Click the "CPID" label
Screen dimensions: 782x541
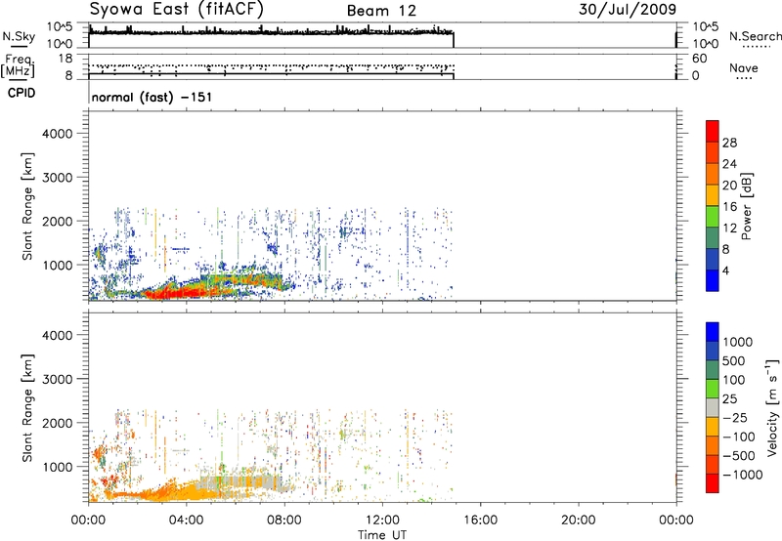pos(21,93)
